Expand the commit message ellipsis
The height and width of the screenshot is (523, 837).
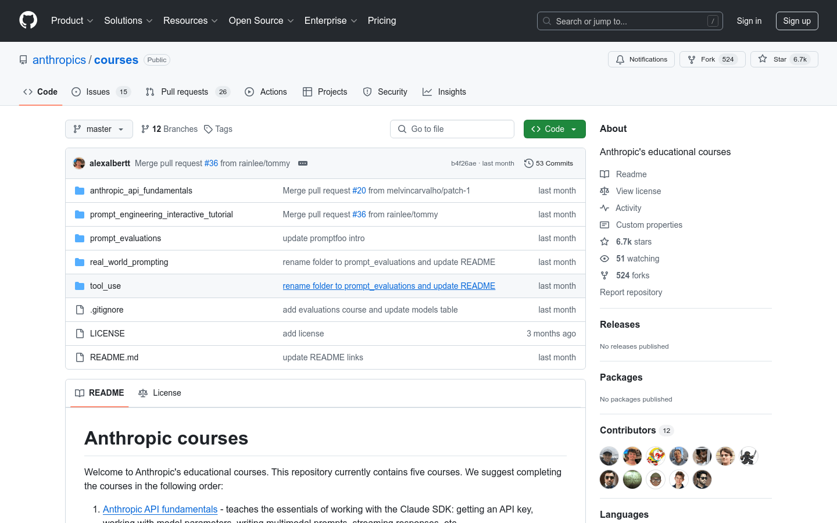(x=303, y=163)
